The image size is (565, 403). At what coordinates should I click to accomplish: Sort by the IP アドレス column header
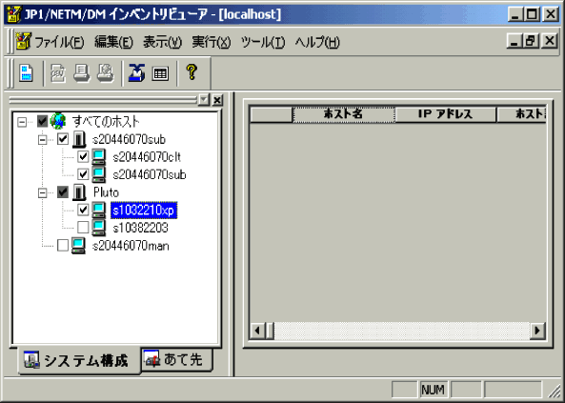click(x=445, y=114)
